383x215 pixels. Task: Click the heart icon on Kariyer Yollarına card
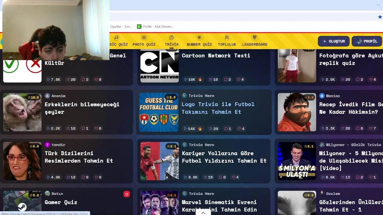233,177
